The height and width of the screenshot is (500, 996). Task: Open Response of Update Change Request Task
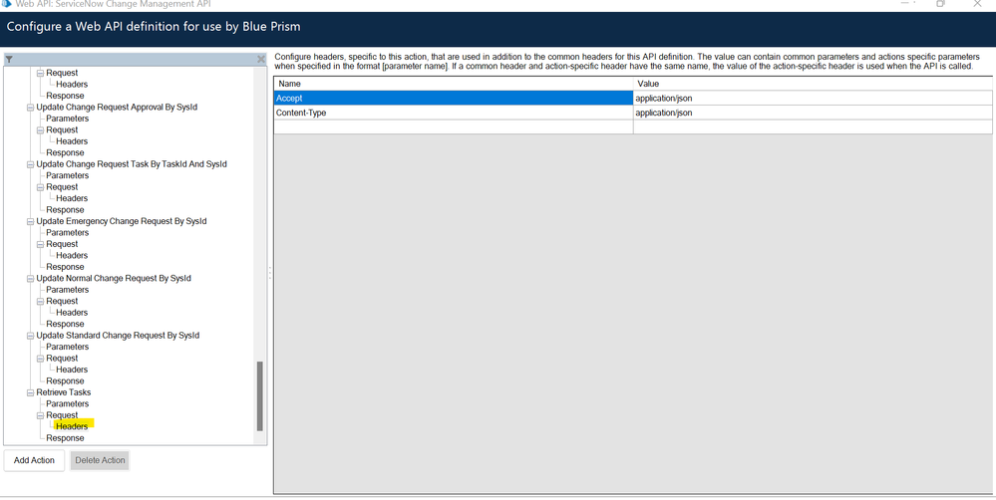(65, 210)
